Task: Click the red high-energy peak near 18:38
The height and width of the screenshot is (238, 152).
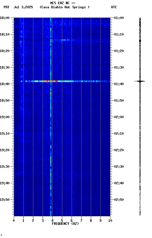Action: [x=50, y=81]
